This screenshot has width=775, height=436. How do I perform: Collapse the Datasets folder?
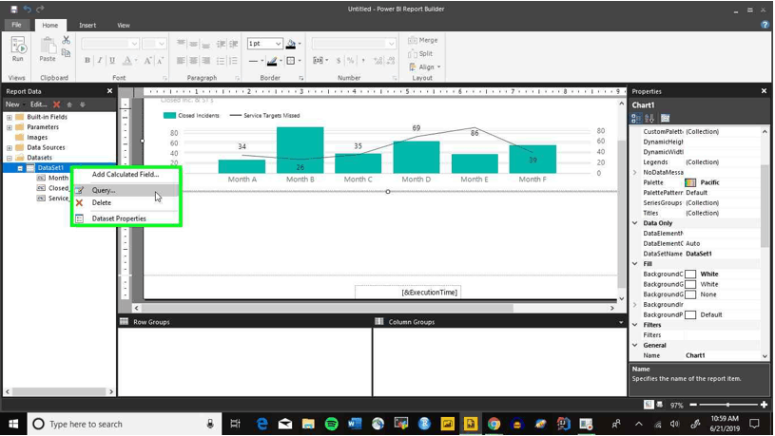[x=9, y=158]
